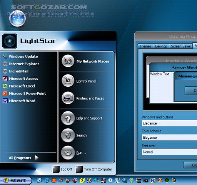Click the blue R taskbar icon

153,180
